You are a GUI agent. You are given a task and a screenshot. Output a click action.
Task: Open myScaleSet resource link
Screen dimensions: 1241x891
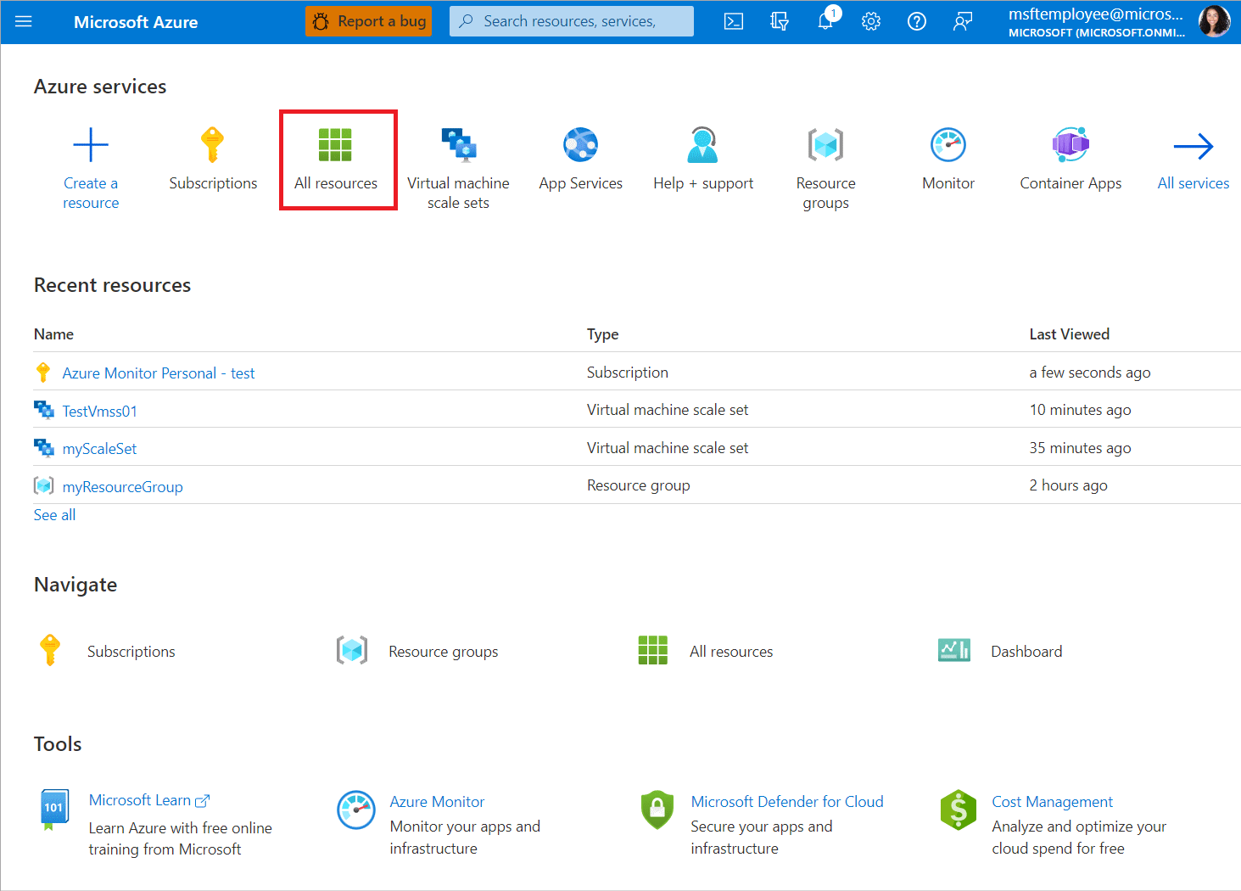99,449
